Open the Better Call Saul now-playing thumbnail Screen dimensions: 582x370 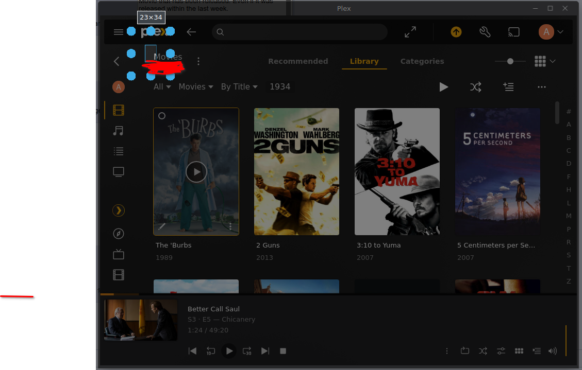pos(141,320)
